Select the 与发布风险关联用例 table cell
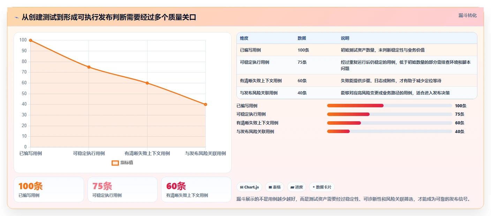491x216 pixels. click(x=259, y=93)
